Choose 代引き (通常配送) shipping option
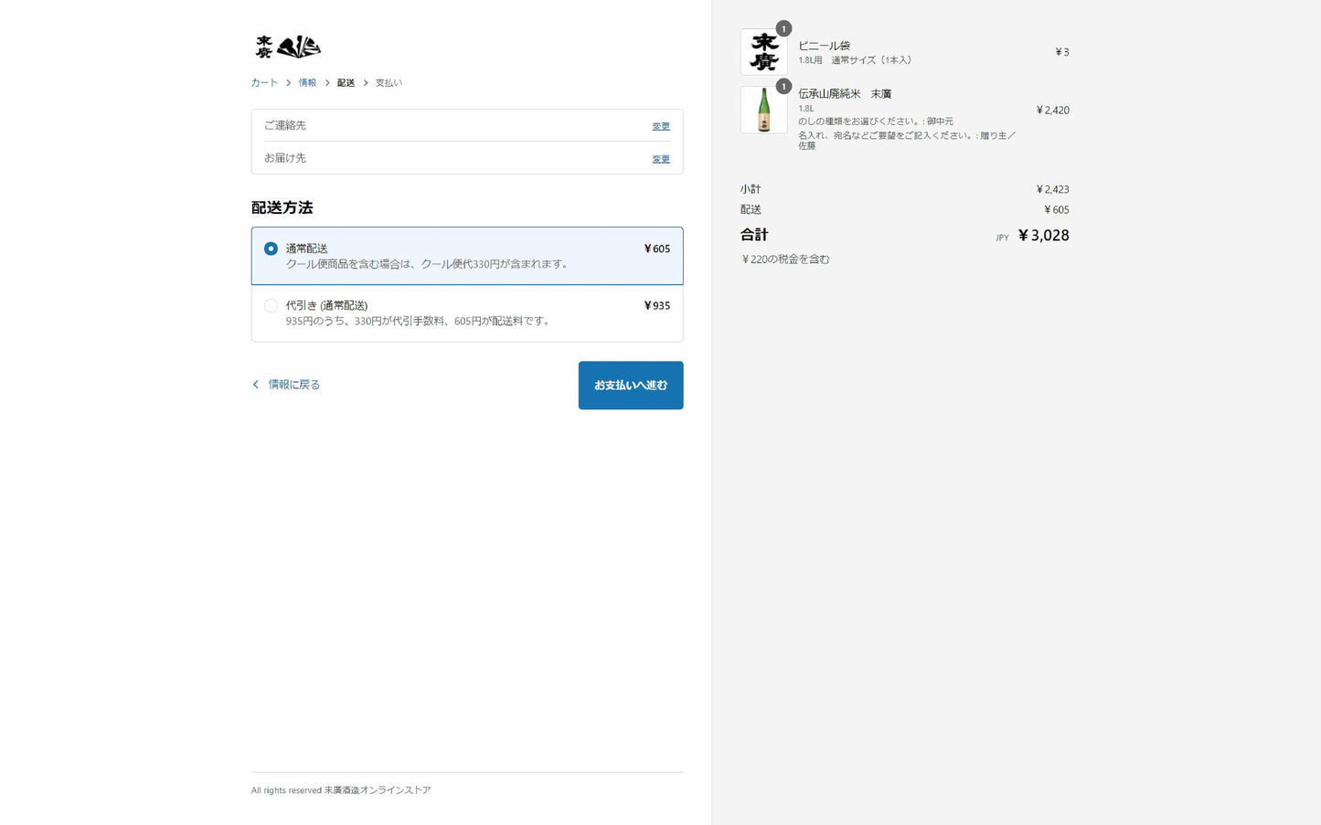The width and height of the screenshot is (1321, 825). 271,306
